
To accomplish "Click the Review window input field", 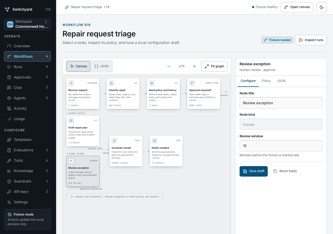I will point(281,146).
